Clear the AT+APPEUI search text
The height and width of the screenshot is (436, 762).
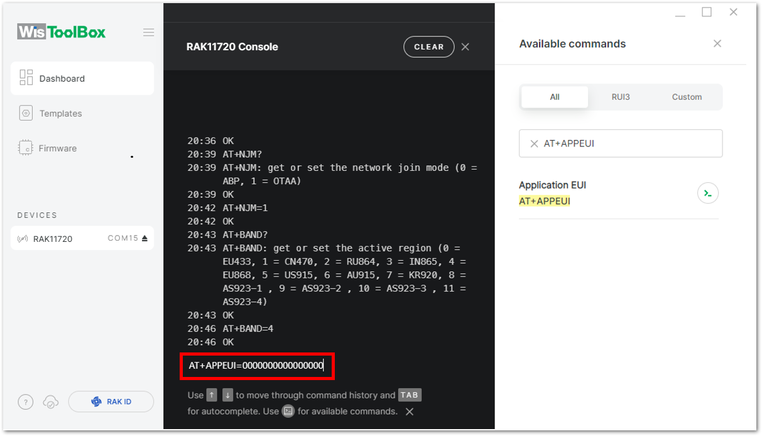coord(534,144)
